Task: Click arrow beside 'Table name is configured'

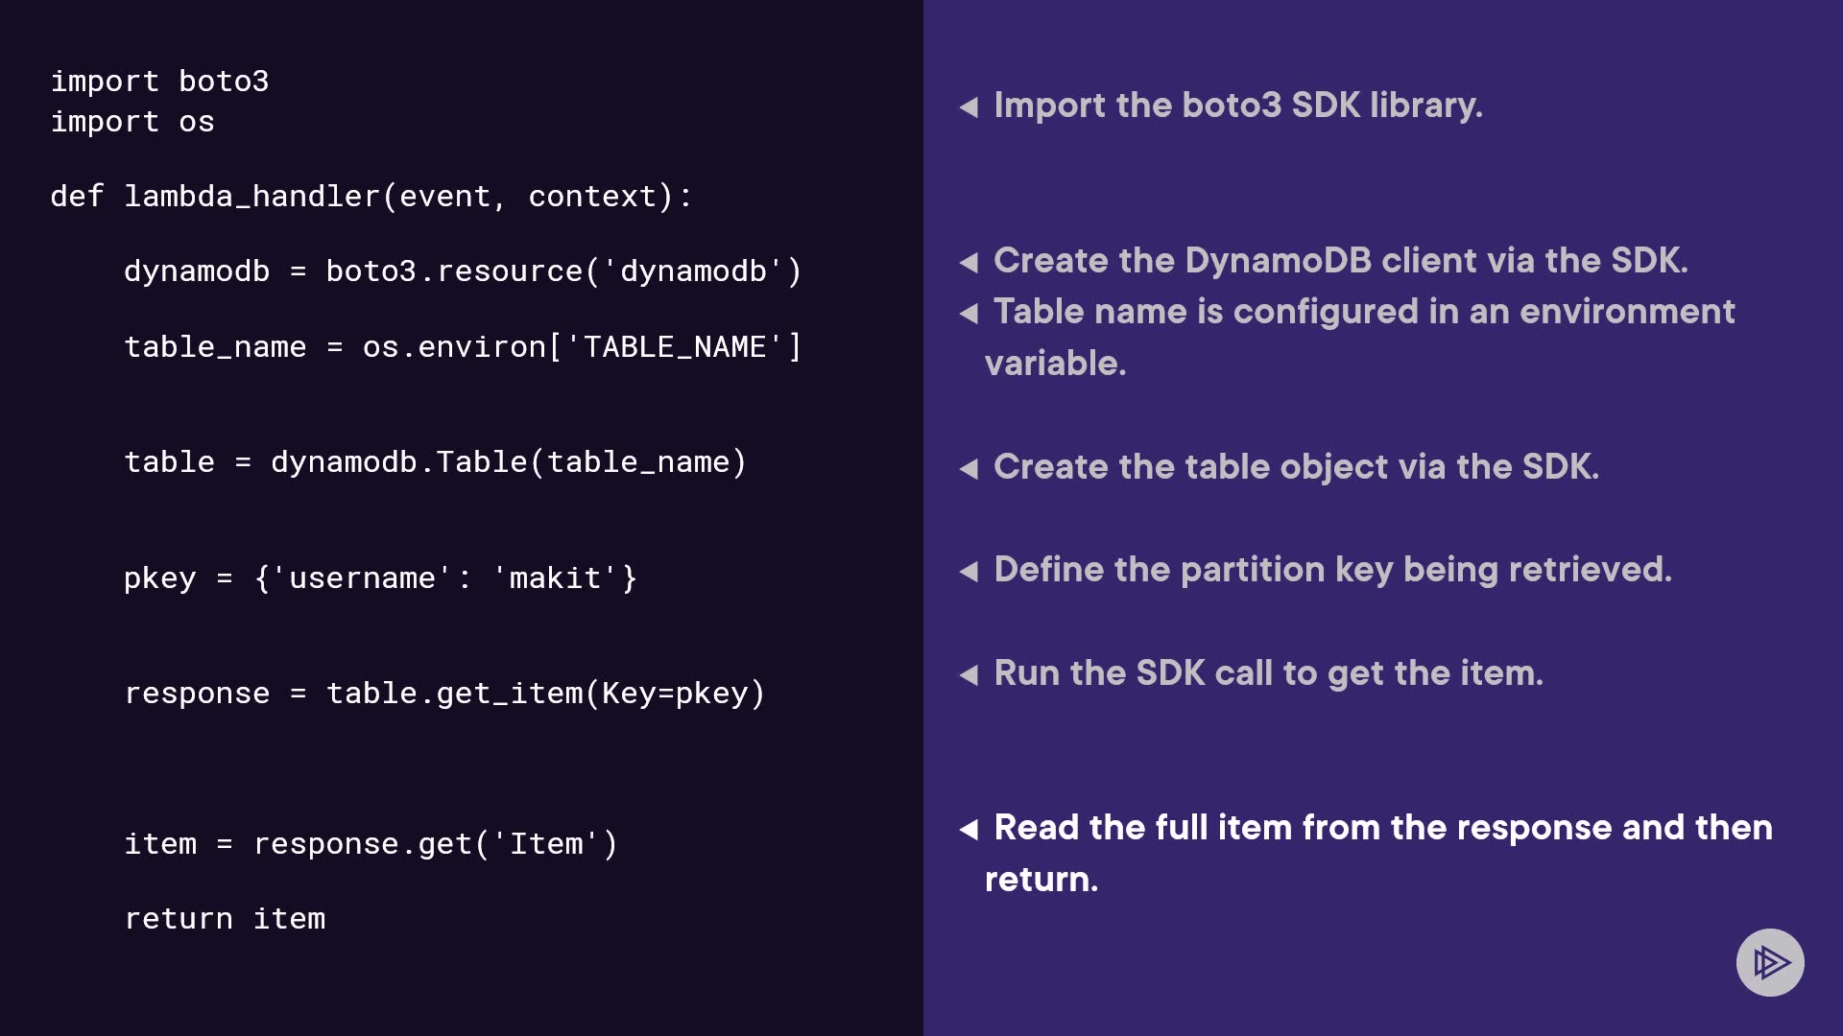Action: point(969,314)
